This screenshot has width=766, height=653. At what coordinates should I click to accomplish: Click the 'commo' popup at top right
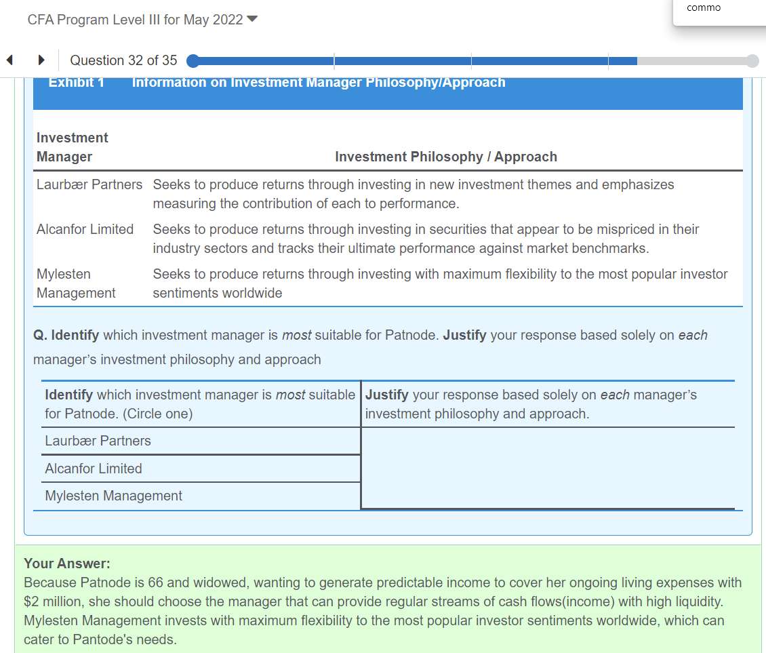pos(719,12)
